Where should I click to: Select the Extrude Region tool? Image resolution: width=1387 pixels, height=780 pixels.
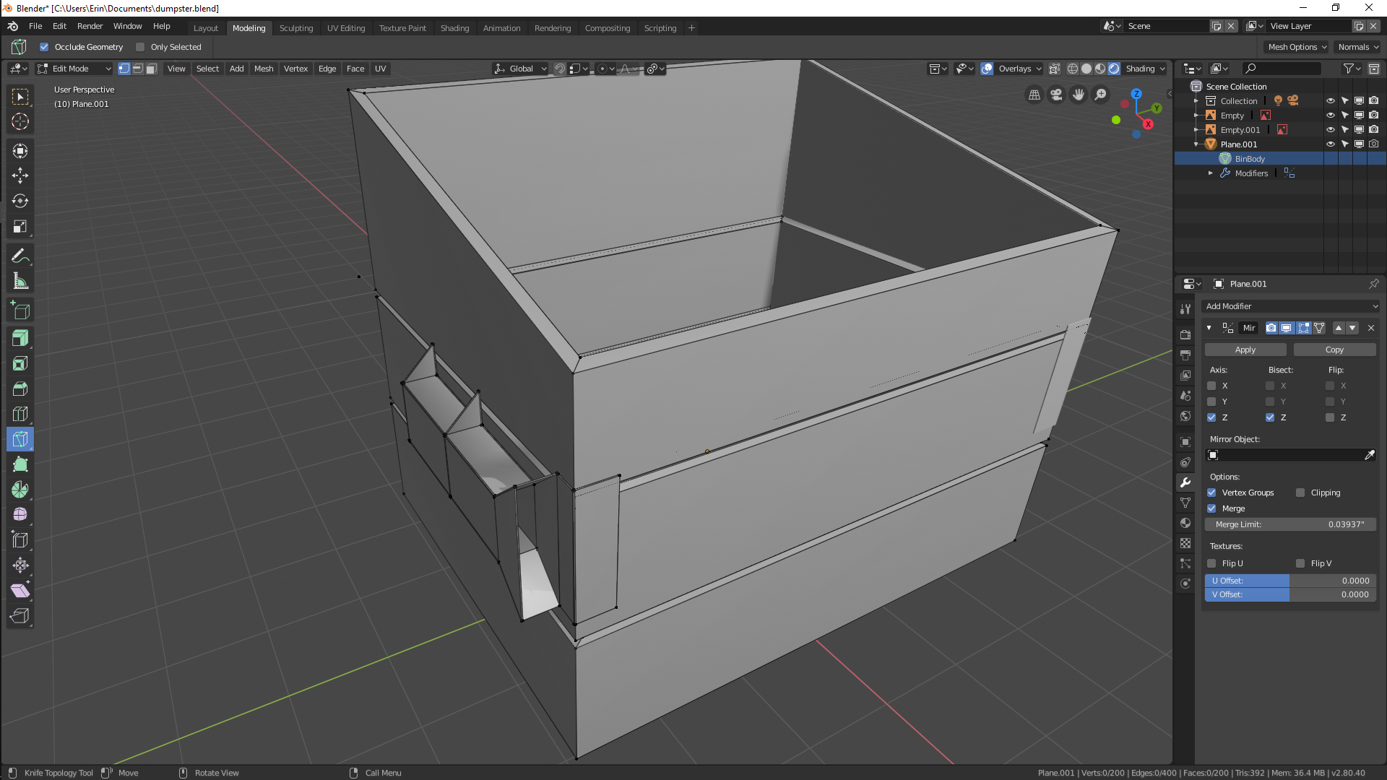click(20, 338)
